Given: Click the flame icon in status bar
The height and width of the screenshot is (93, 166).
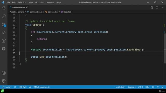Looking at the screenshot, I should point(30,87).
